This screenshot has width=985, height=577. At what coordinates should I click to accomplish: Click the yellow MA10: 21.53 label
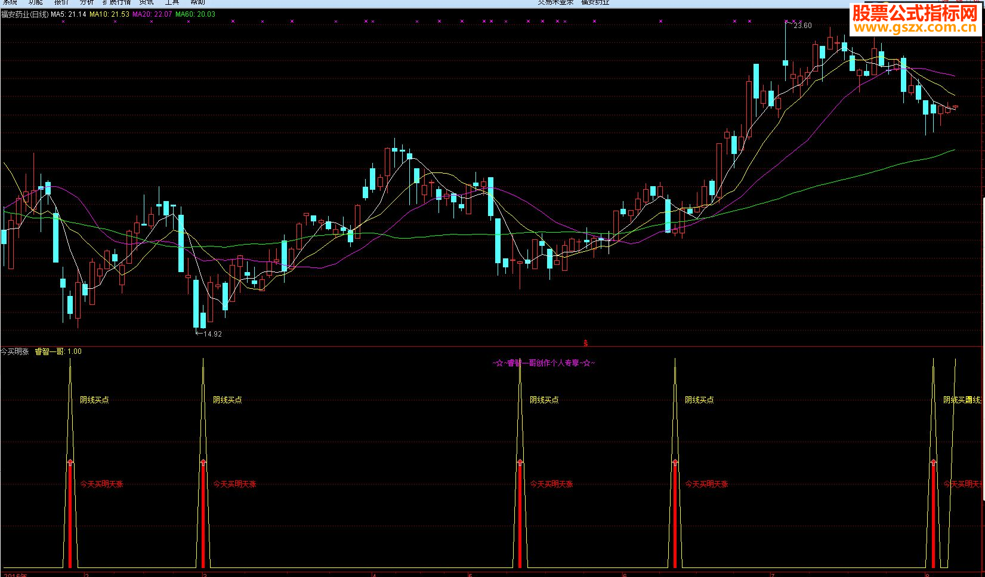[x=109, y=14]
